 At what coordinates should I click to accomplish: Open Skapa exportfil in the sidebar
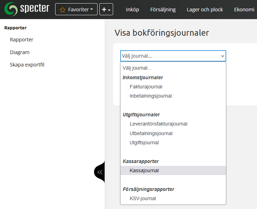coord(27,65)
